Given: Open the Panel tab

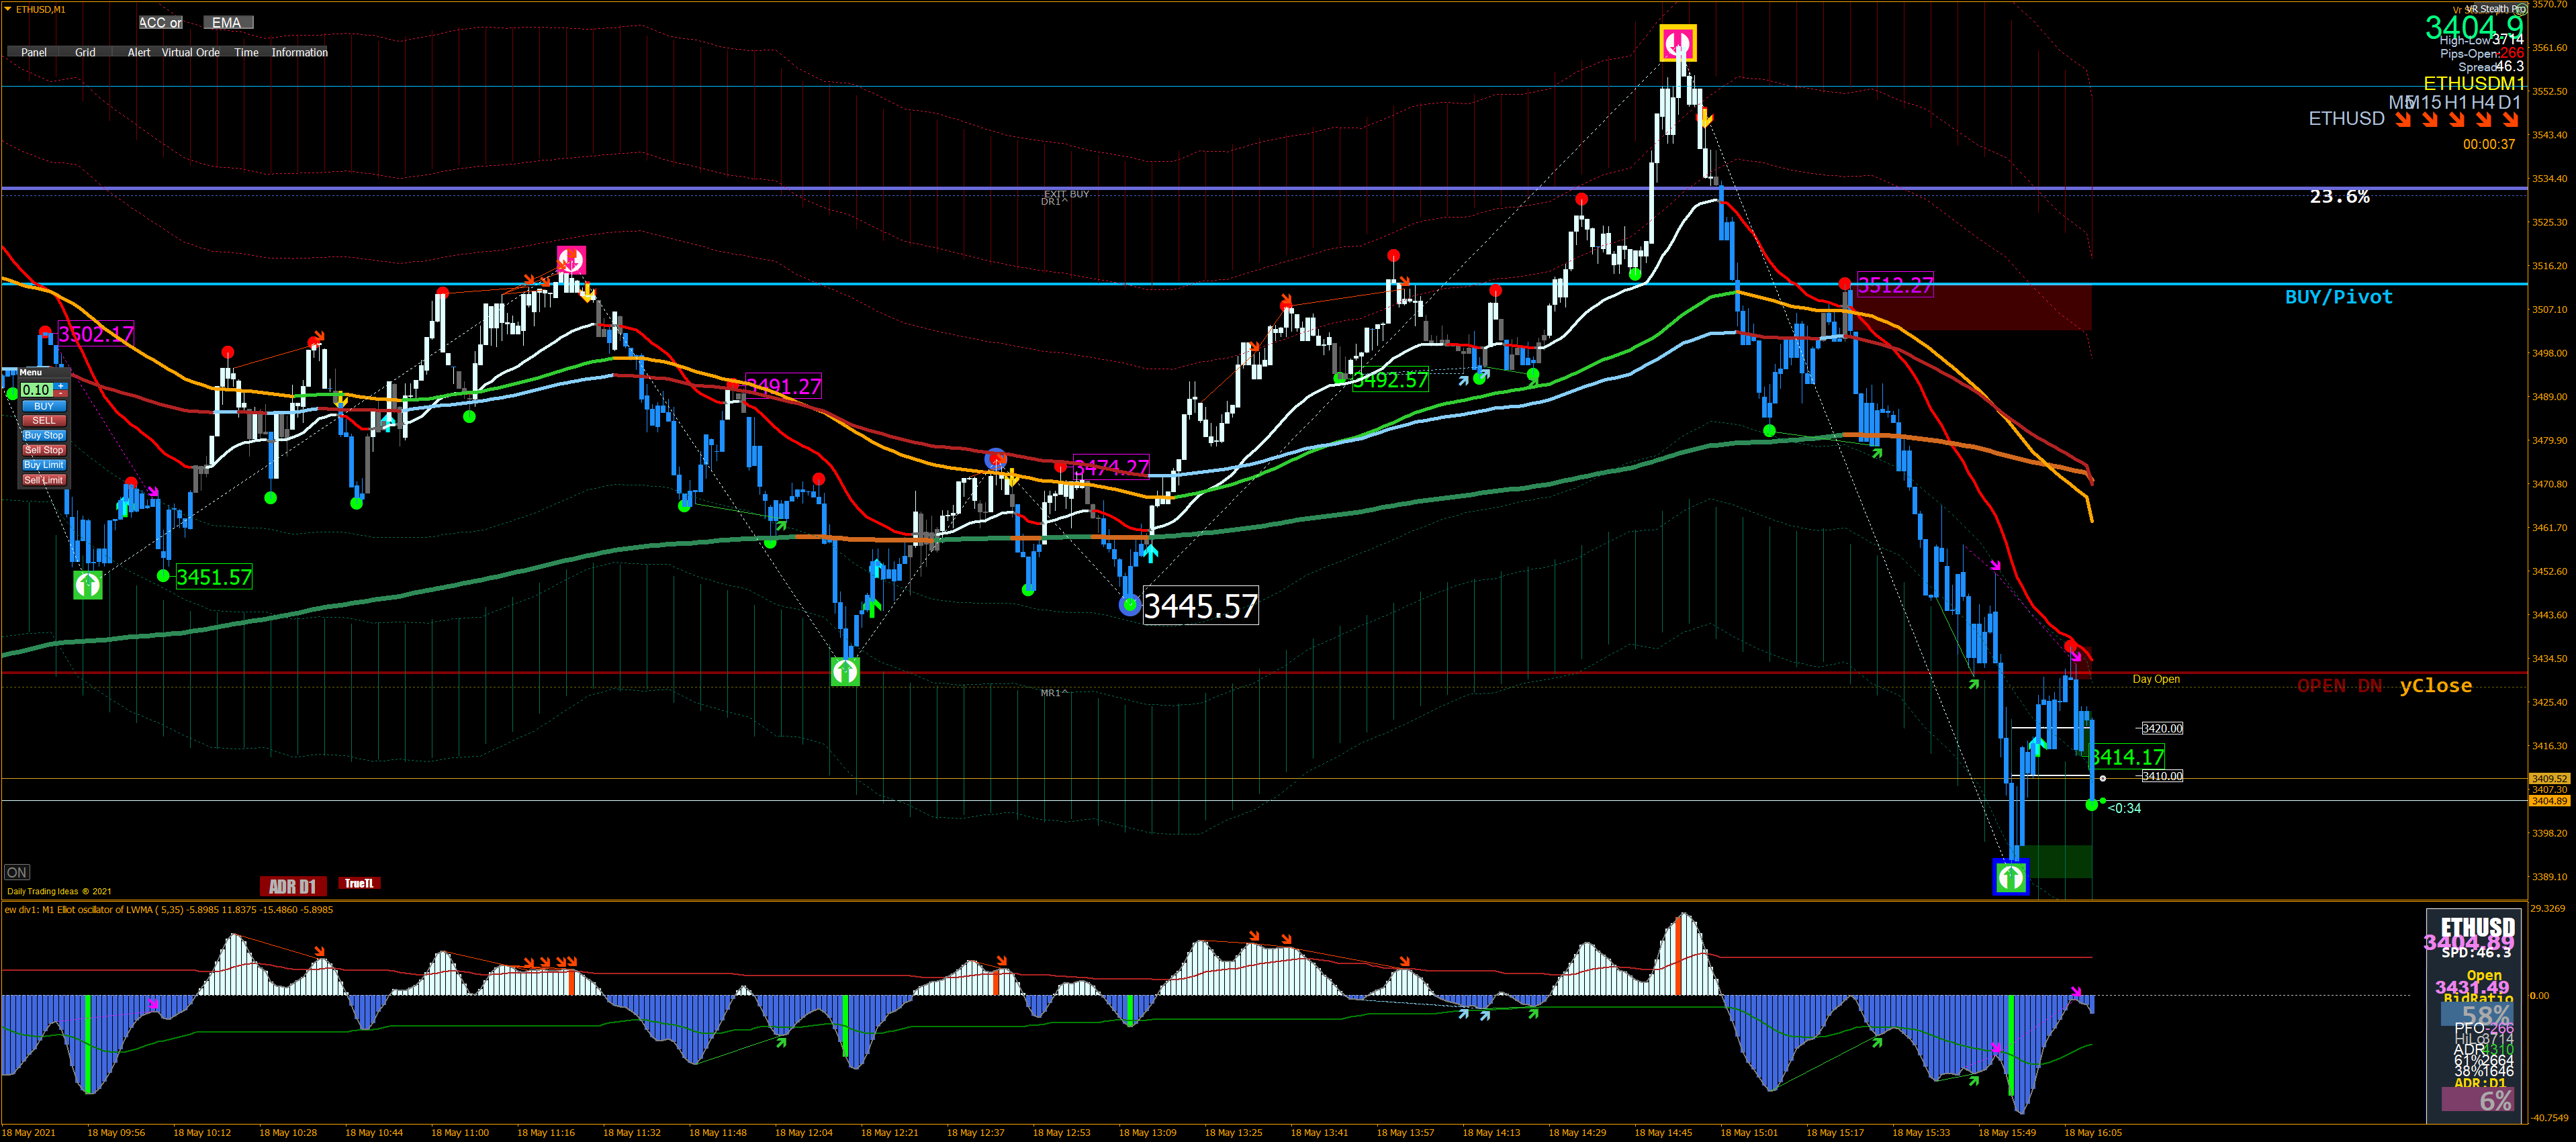Looking at the screenshot, I should [34, 53].
